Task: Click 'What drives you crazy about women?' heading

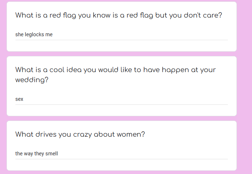Action: point(80,135)
